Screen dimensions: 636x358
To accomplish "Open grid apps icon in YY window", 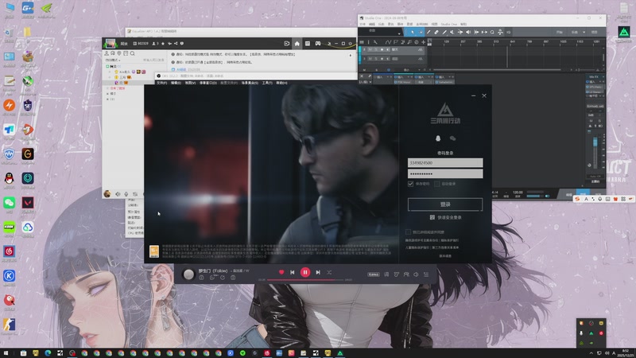I will coord(308,44).
